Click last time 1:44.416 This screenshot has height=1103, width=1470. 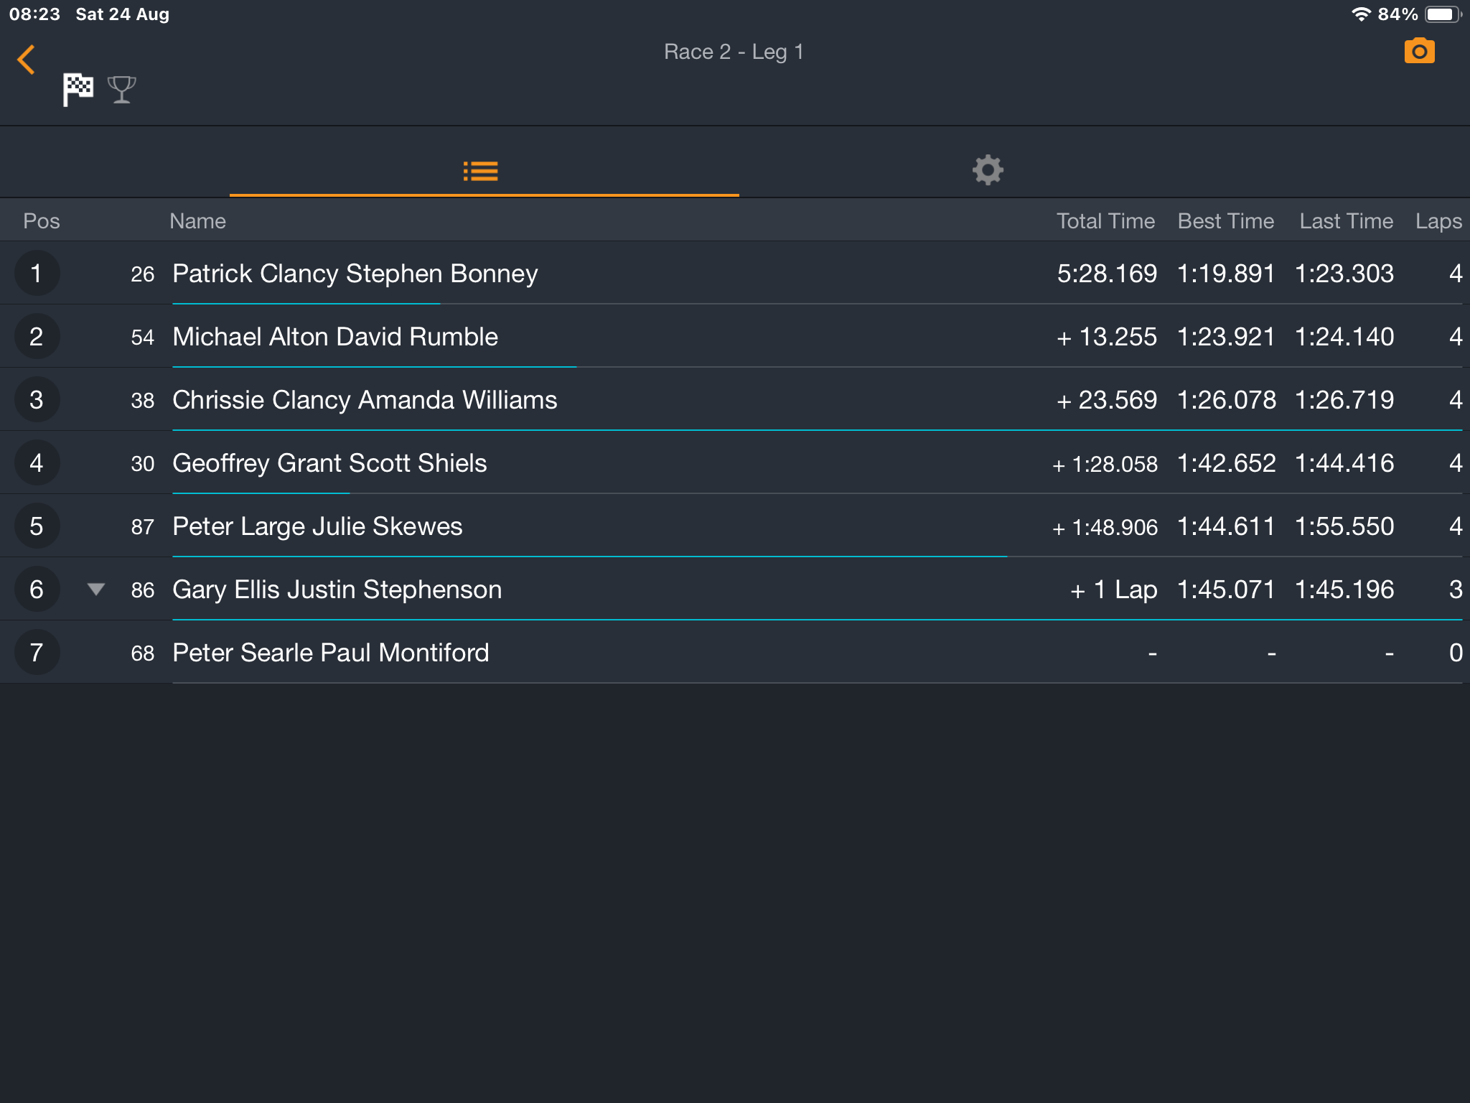click(1344, 463)
